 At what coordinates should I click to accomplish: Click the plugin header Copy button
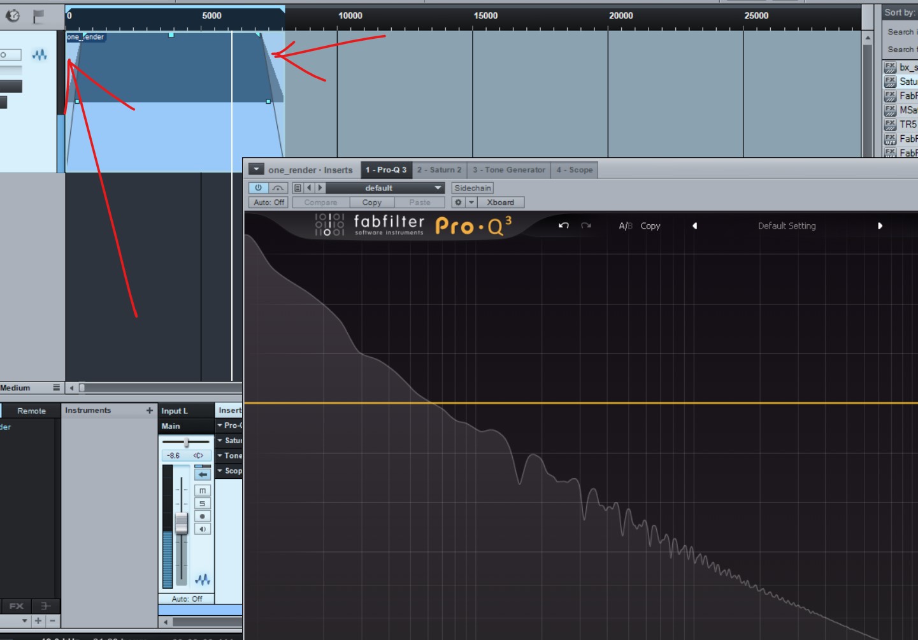(372, 203)
